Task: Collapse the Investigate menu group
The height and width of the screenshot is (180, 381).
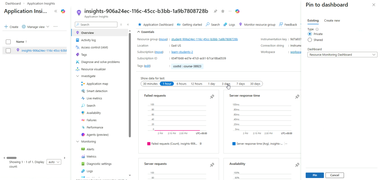Action: [78, 76]
